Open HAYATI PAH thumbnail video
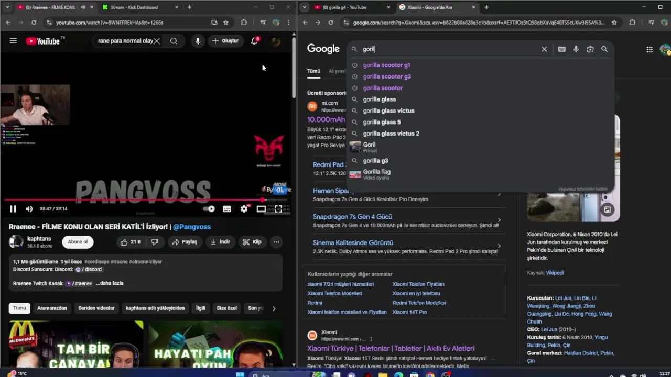The image size is (671, 377). tap(215, 345)
